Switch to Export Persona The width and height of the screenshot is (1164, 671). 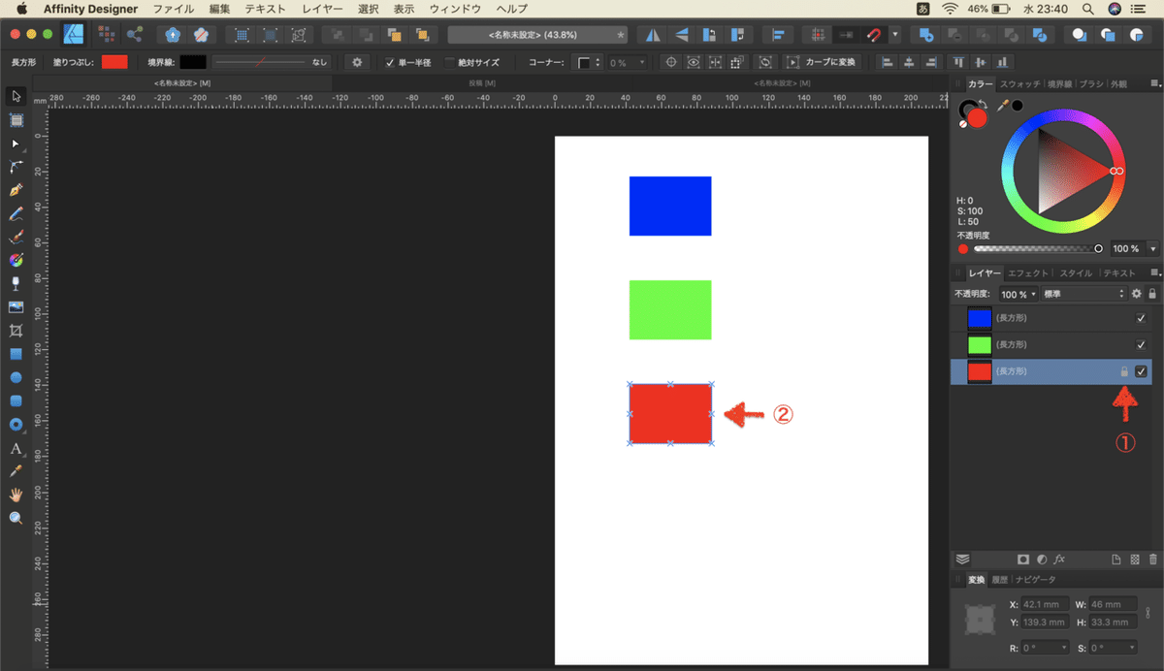pos(134,34)
